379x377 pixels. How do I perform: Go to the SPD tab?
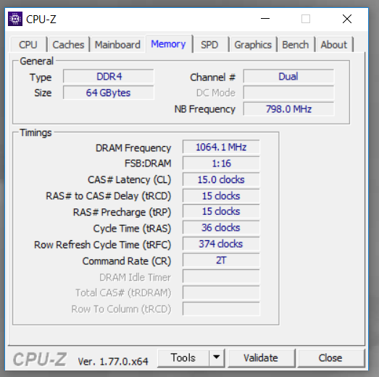[209, 45]
